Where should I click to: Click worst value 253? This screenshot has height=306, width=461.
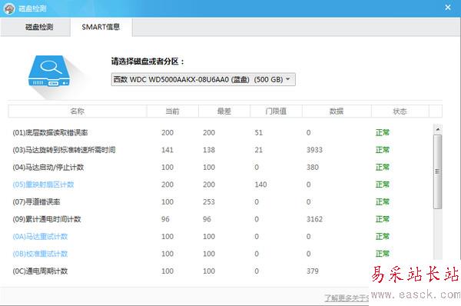(x=209, y=202)
